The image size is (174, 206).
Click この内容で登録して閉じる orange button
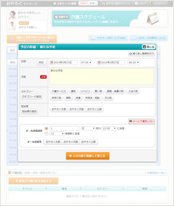point(87,156)
